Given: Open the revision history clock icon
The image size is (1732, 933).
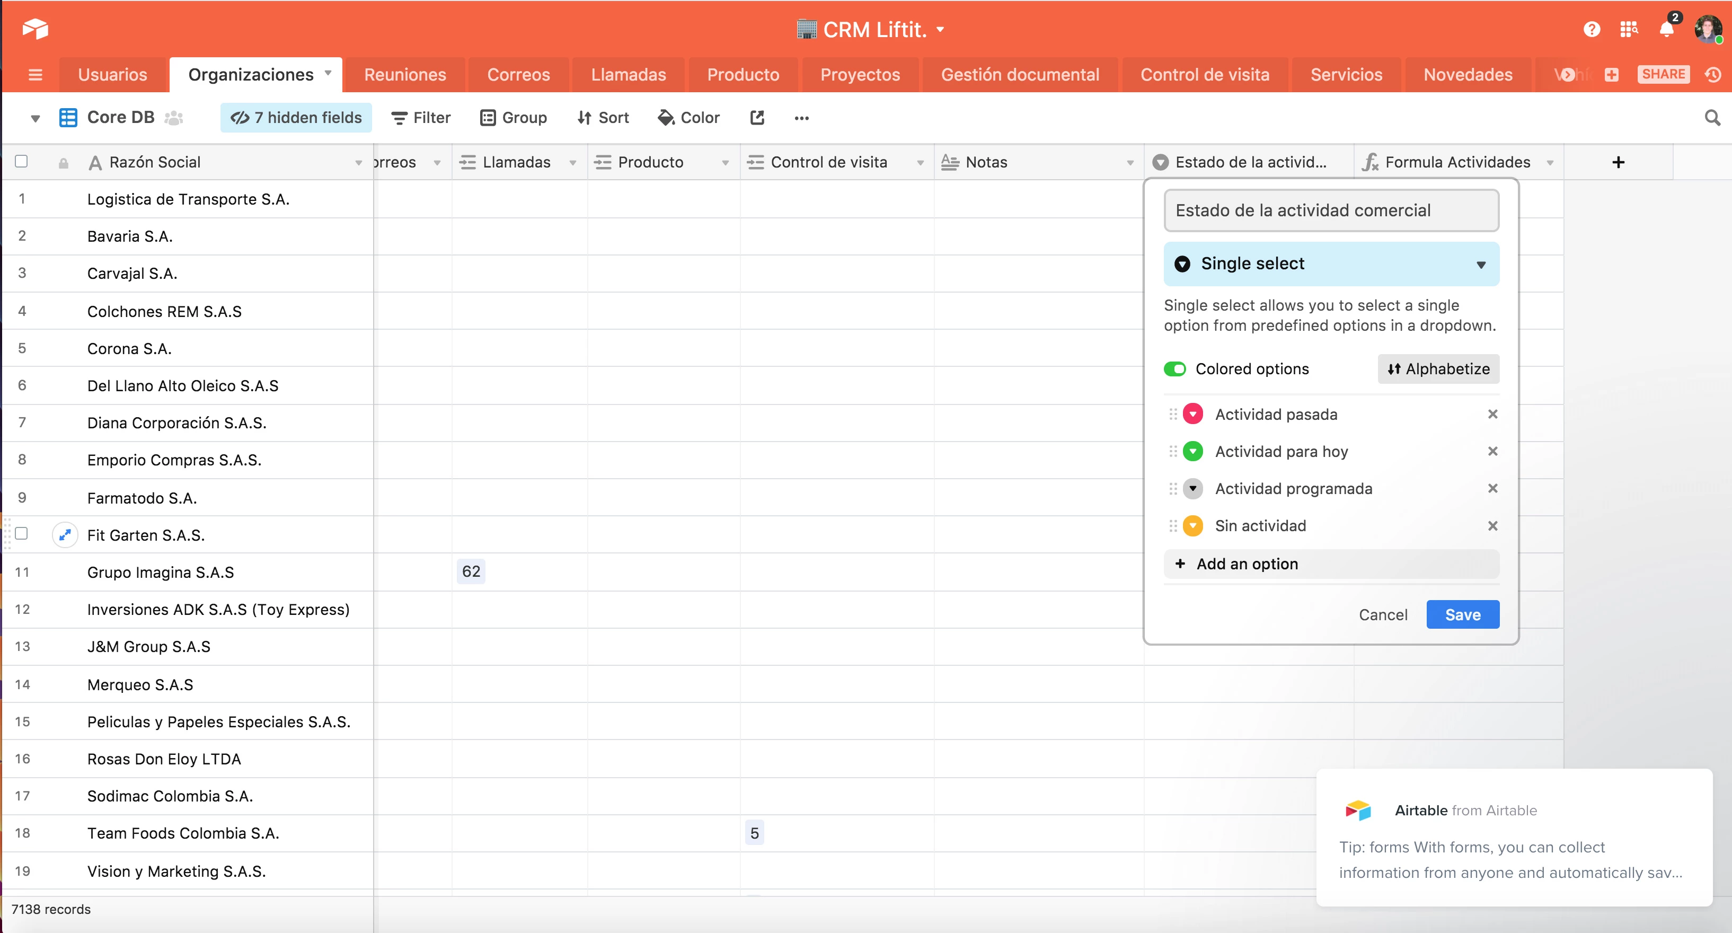Looking at the screenshot, I should pos(1712,75).
